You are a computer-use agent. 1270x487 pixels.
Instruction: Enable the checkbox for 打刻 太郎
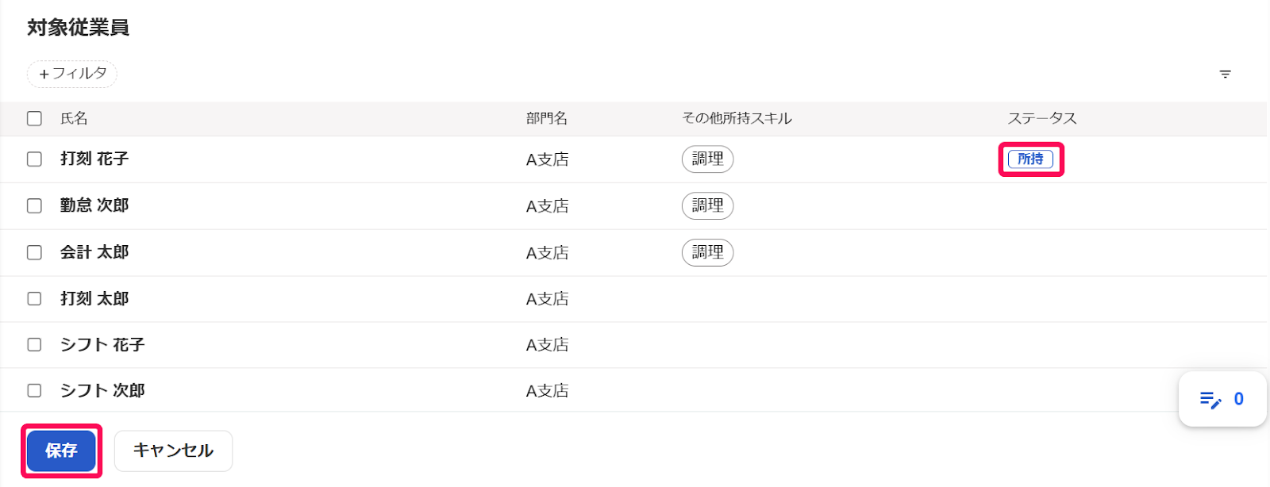(x=34, y=299)
